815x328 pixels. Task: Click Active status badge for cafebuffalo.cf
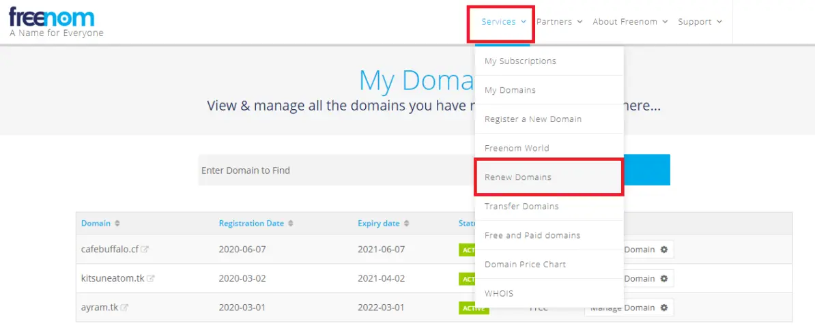(x=467, y=250)
